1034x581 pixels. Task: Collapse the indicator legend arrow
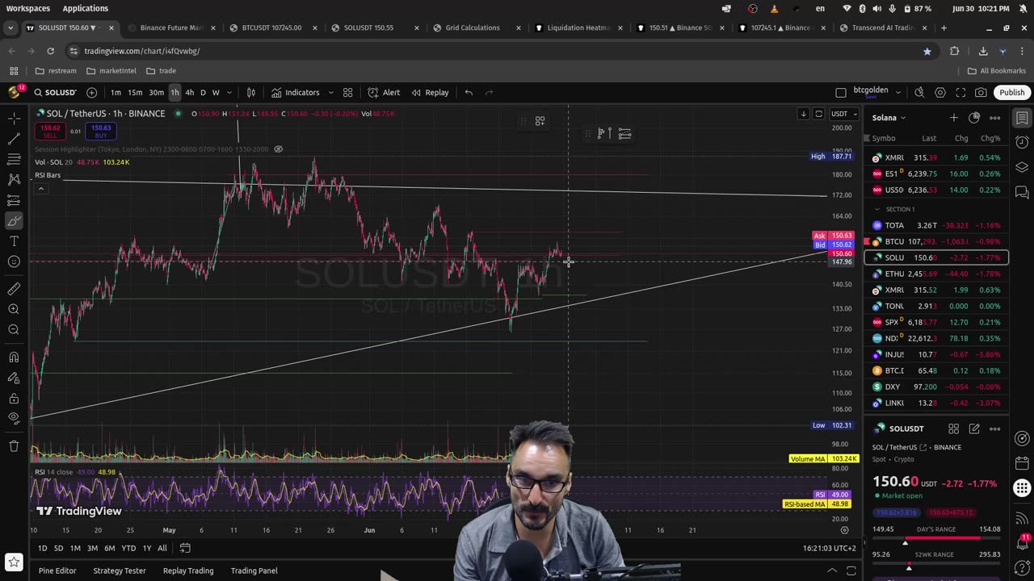tap(40, 189)
